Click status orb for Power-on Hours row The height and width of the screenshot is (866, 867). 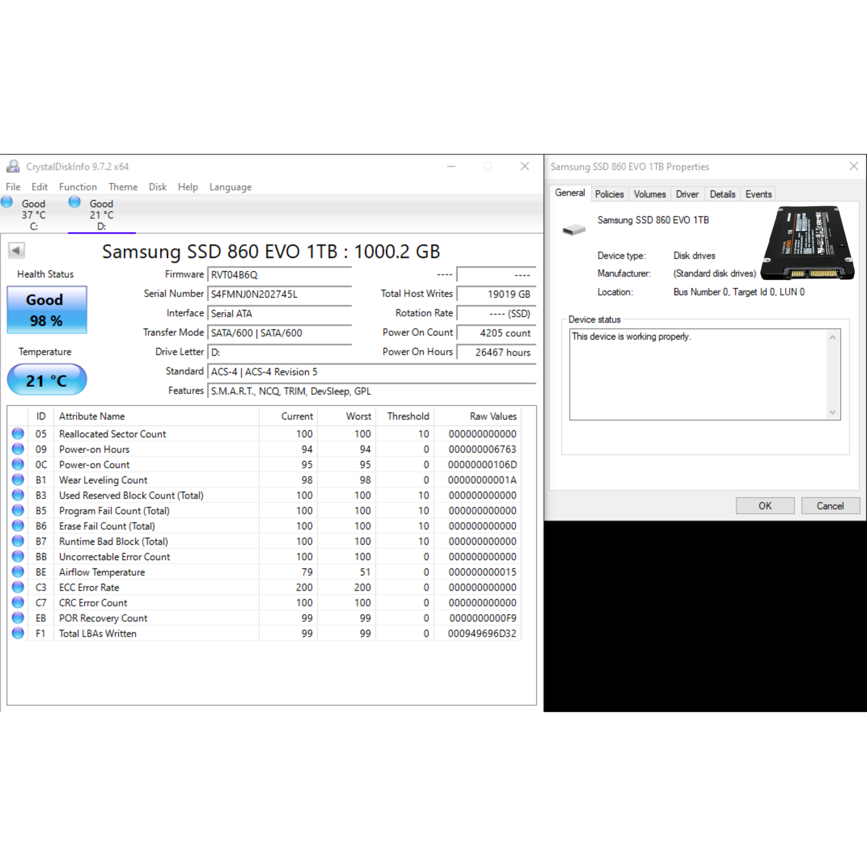(18, 449)
